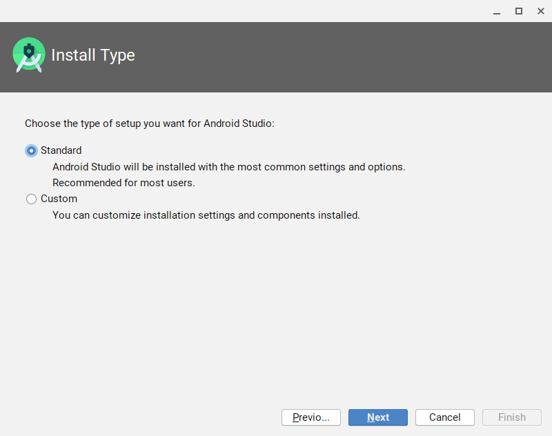The height and width of the screenshot is (436, 552).
Task: Click 'You can customize installation settings' description
Action: coord(206,215)
